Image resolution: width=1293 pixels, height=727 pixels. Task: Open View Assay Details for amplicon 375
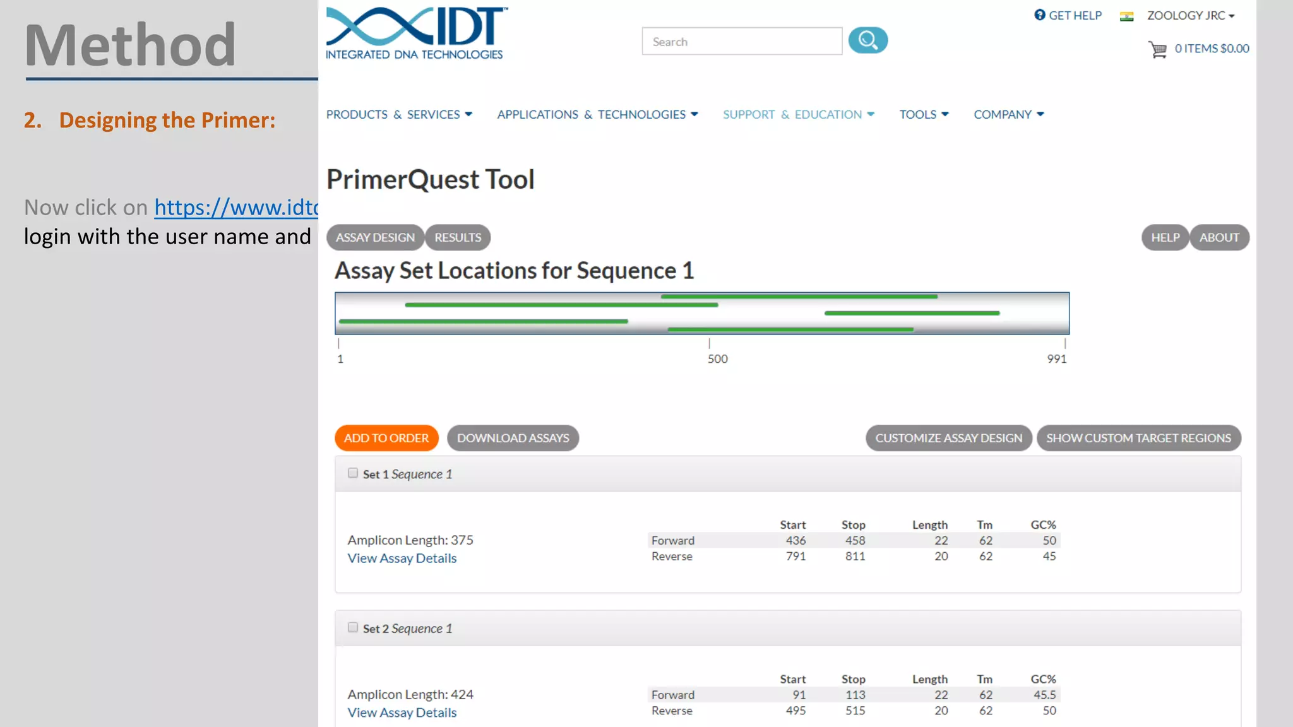point(402,558)
